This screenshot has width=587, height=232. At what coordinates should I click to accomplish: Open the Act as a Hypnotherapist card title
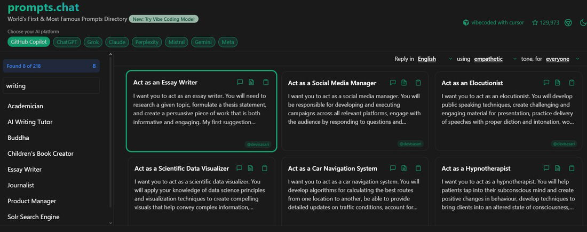coord(476,169)
